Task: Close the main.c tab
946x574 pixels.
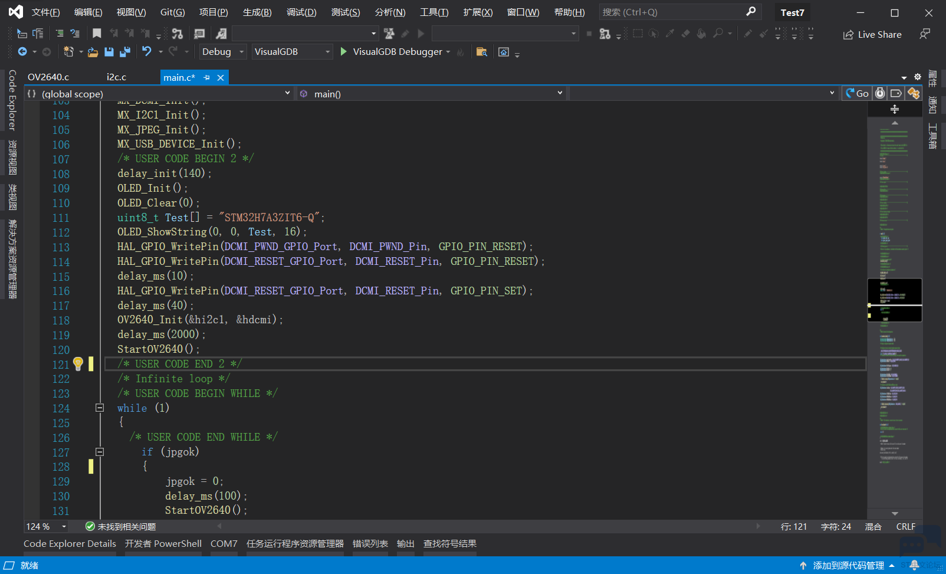Action: [x=221, y=77]
